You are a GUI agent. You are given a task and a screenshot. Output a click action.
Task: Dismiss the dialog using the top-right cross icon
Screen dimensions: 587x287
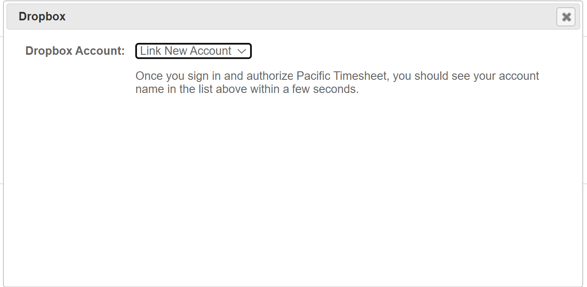click(566, 17)
